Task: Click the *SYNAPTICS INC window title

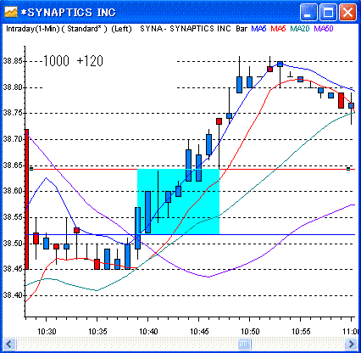Action: pos(69,13)
